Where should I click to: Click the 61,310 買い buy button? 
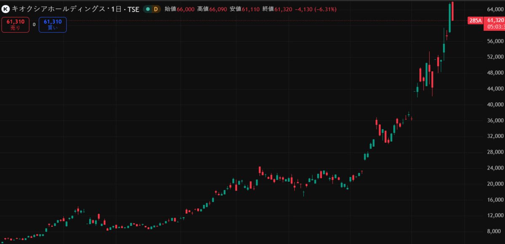(53, 25)
